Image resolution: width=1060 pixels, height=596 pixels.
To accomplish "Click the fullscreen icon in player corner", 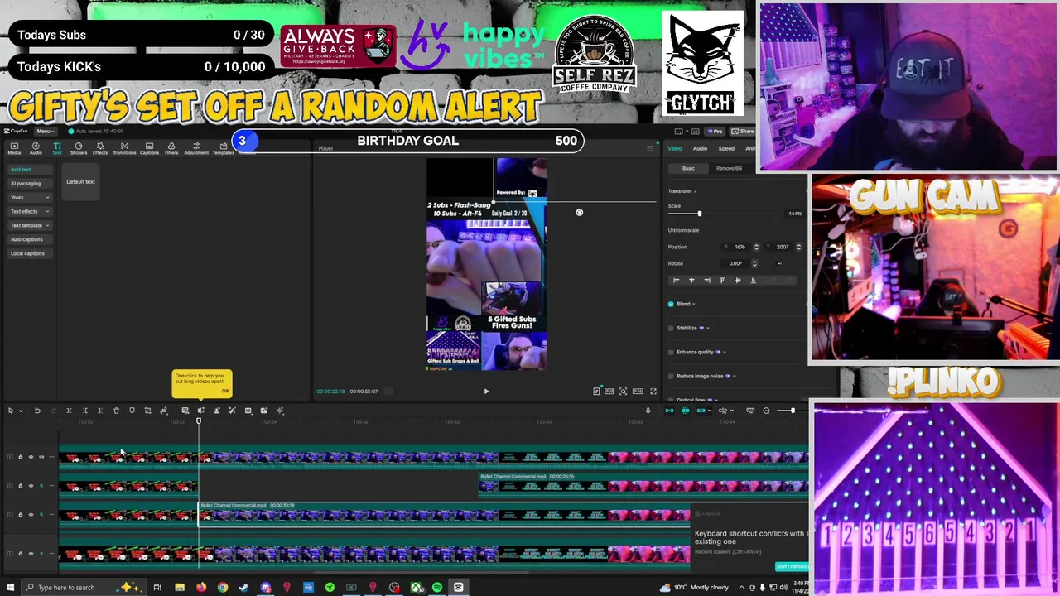I will (x=653, y=392).
